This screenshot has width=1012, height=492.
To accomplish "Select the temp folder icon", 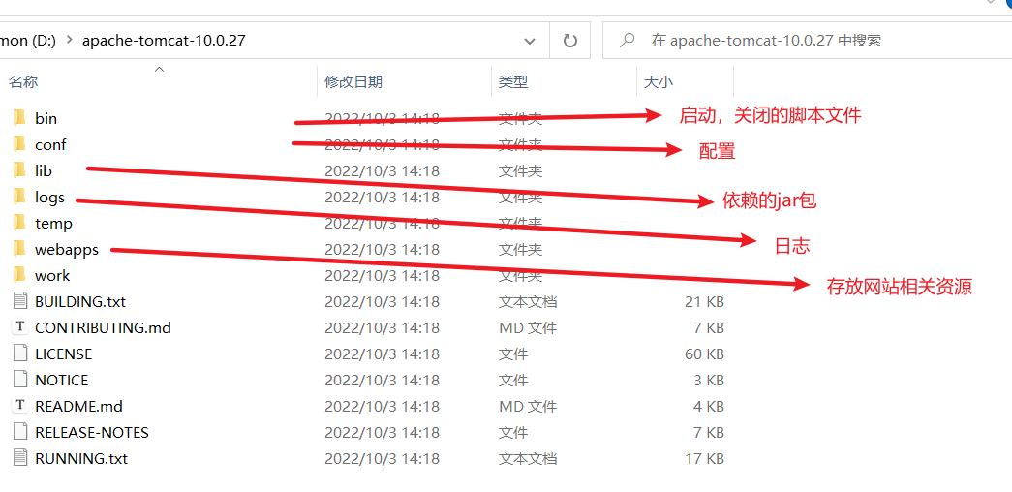I will click(x=19, y=224).
